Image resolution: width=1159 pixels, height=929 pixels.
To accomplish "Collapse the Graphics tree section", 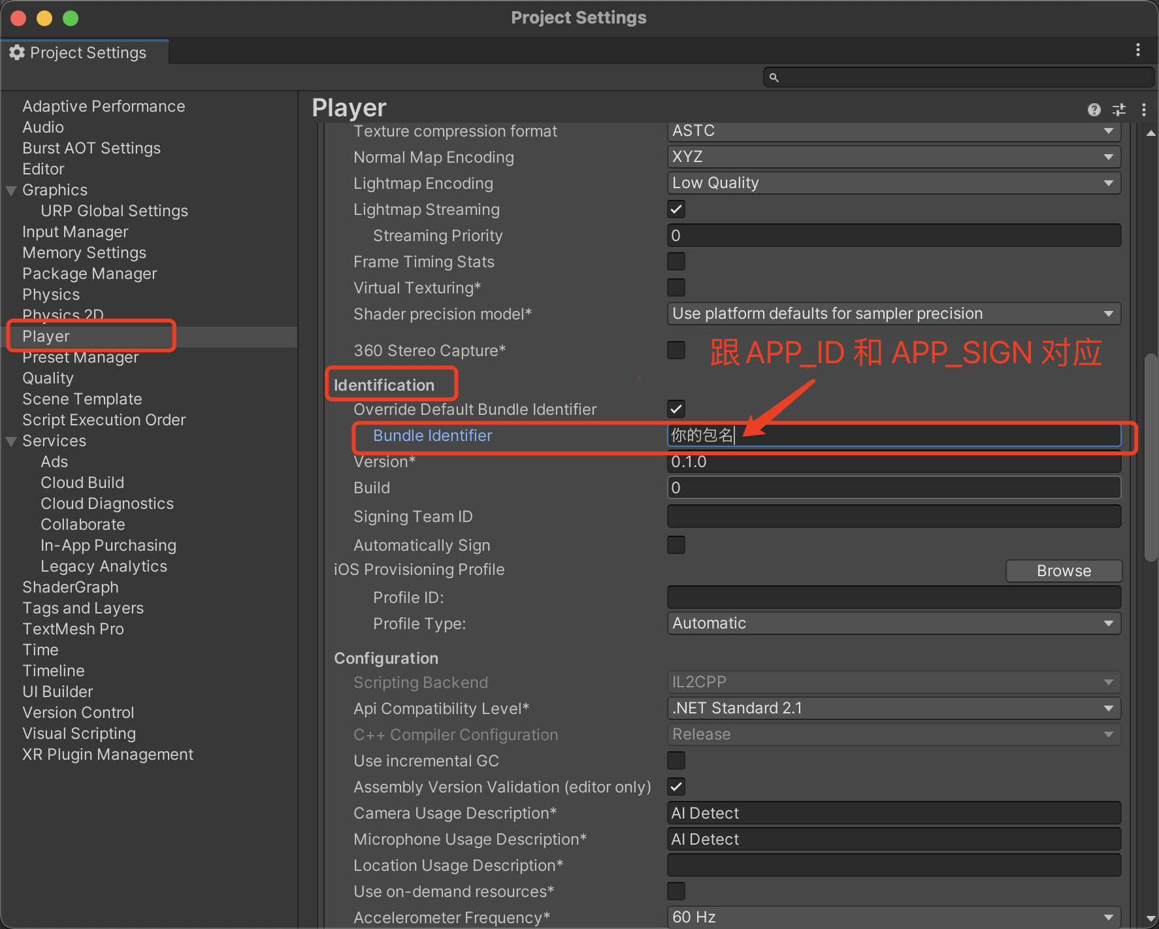I will pyautogui.click(x=11, y=191).
